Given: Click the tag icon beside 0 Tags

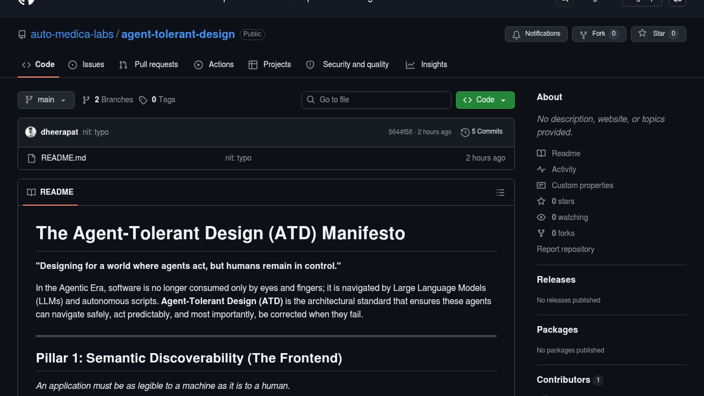Looking at the screenshot, I should point(143,100).
